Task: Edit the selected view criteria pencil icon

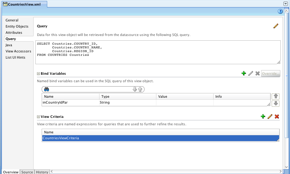Action: (270, 116)
